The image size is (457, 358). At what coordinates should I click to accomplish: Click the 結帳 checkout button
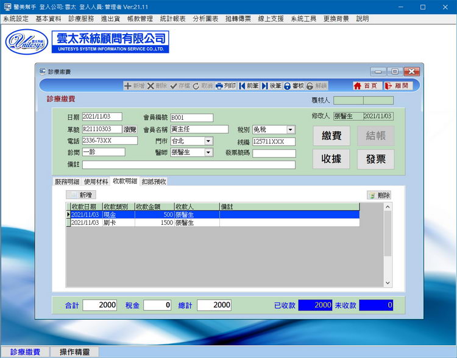[x=376, y=136]
